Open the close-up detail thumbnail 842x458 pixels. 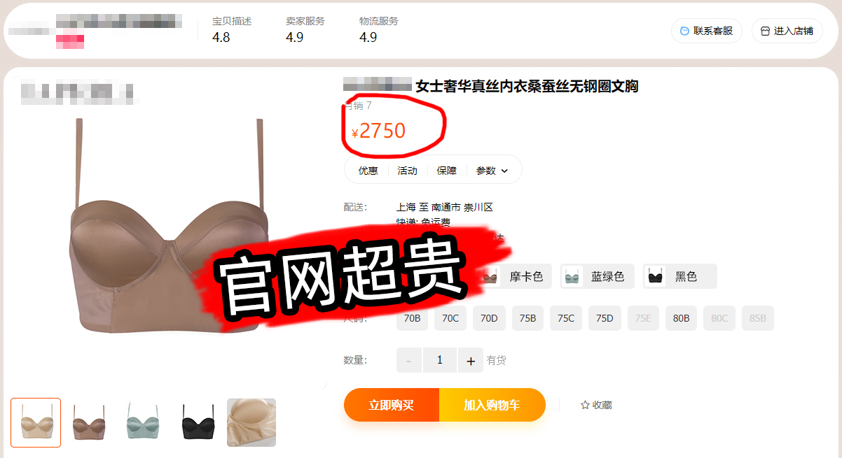coord(251,422)
